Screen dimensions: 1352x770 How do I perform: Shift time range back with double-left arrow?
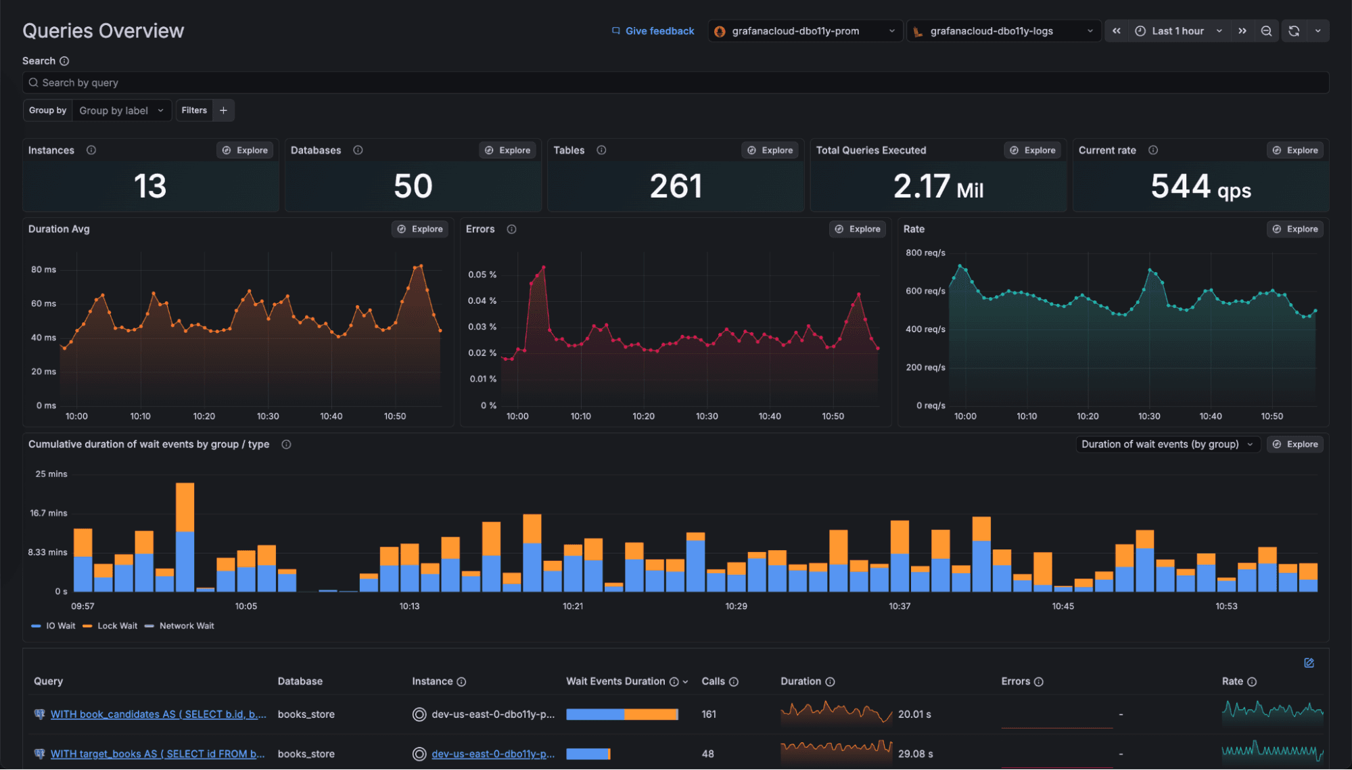1116,30
